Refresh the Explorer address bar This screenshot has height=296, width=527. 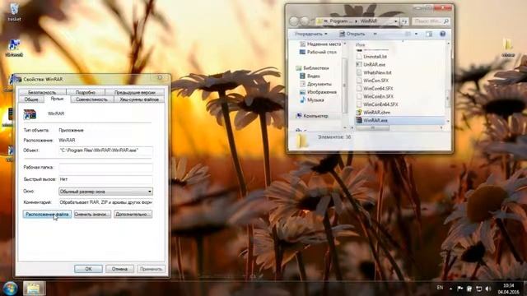[x=404, y=21]
